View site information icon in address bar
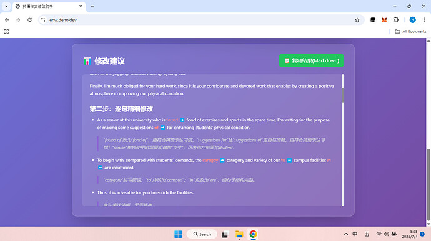Image resolution: width=431 pixels, height=241 pixels. 43,20
